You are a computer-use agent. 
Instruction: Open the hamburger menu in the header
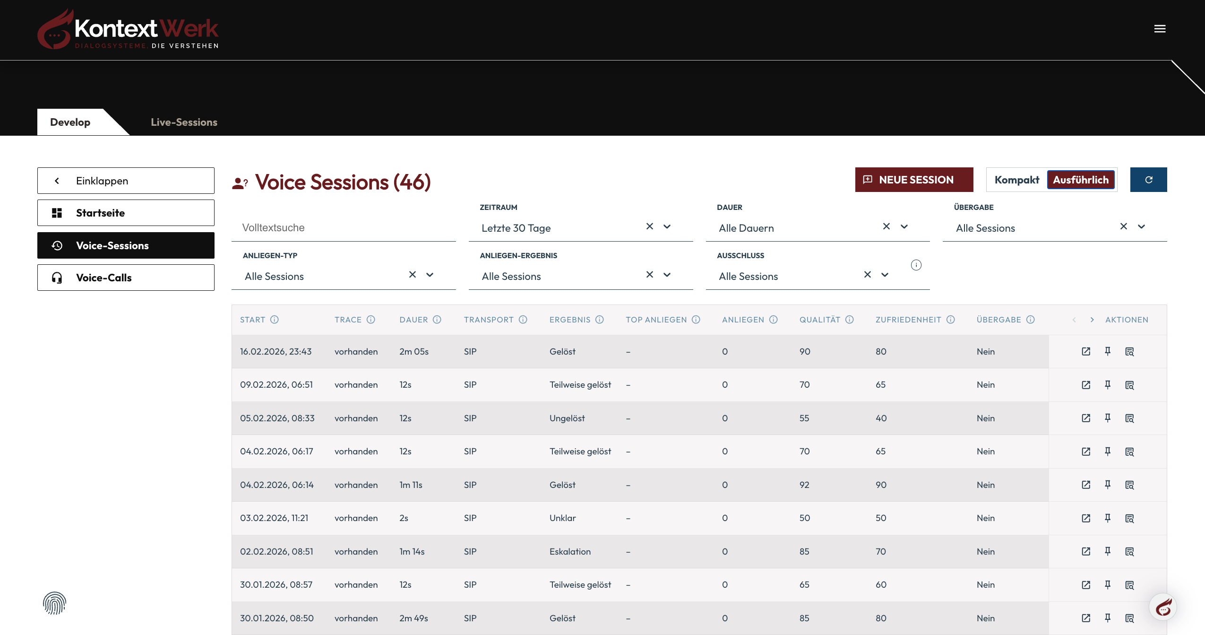1160,29
